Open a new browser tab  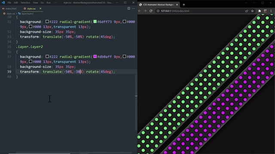pyautogui.click(x=183, y=5)
